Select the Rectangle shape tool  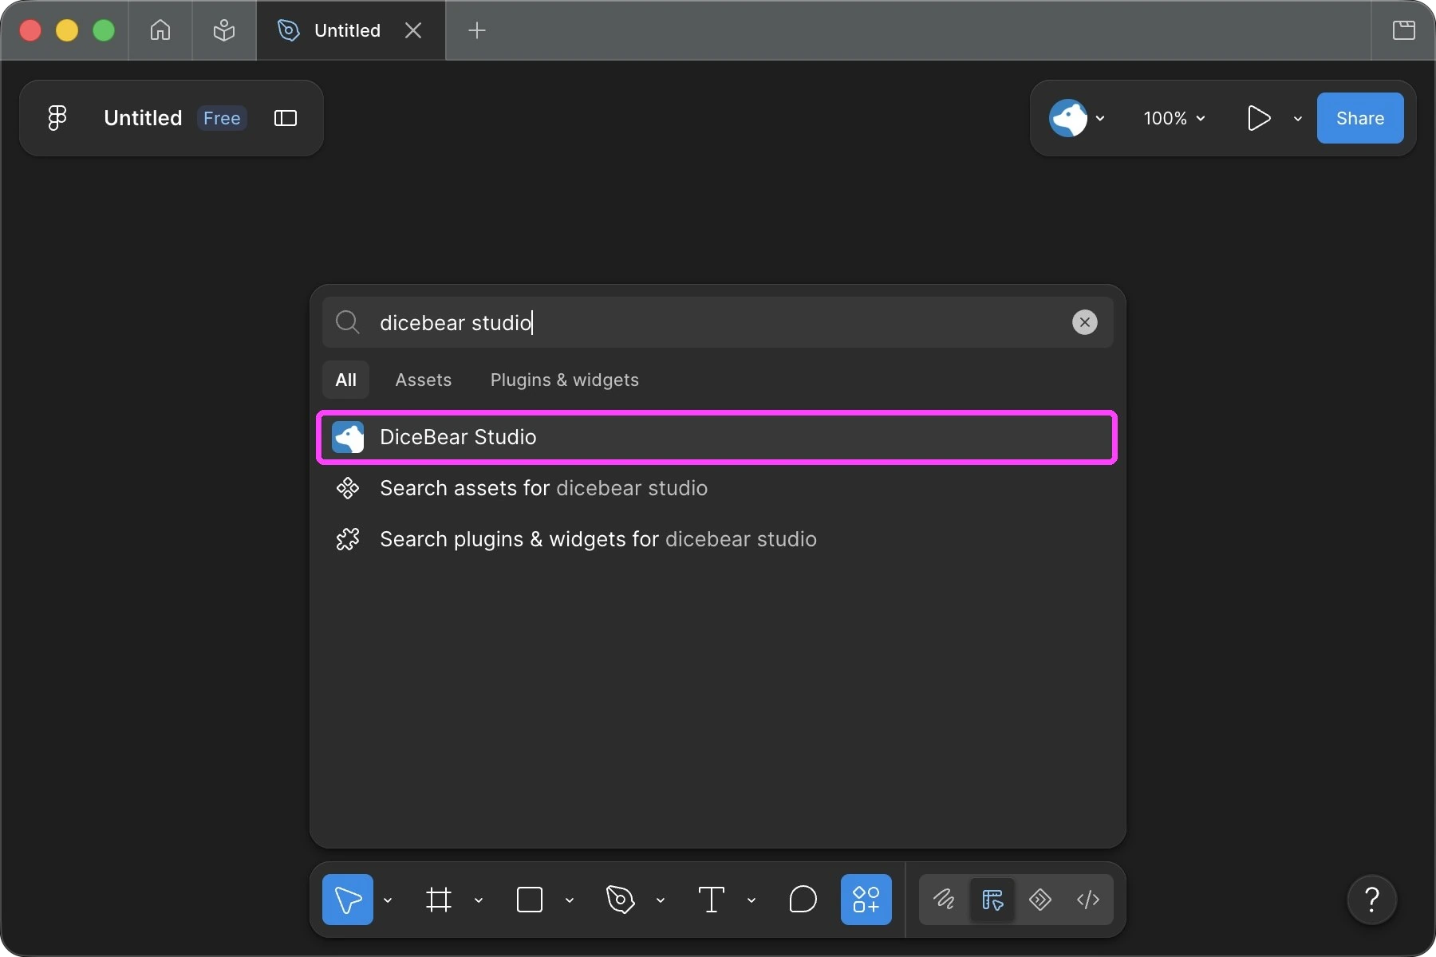530,900
